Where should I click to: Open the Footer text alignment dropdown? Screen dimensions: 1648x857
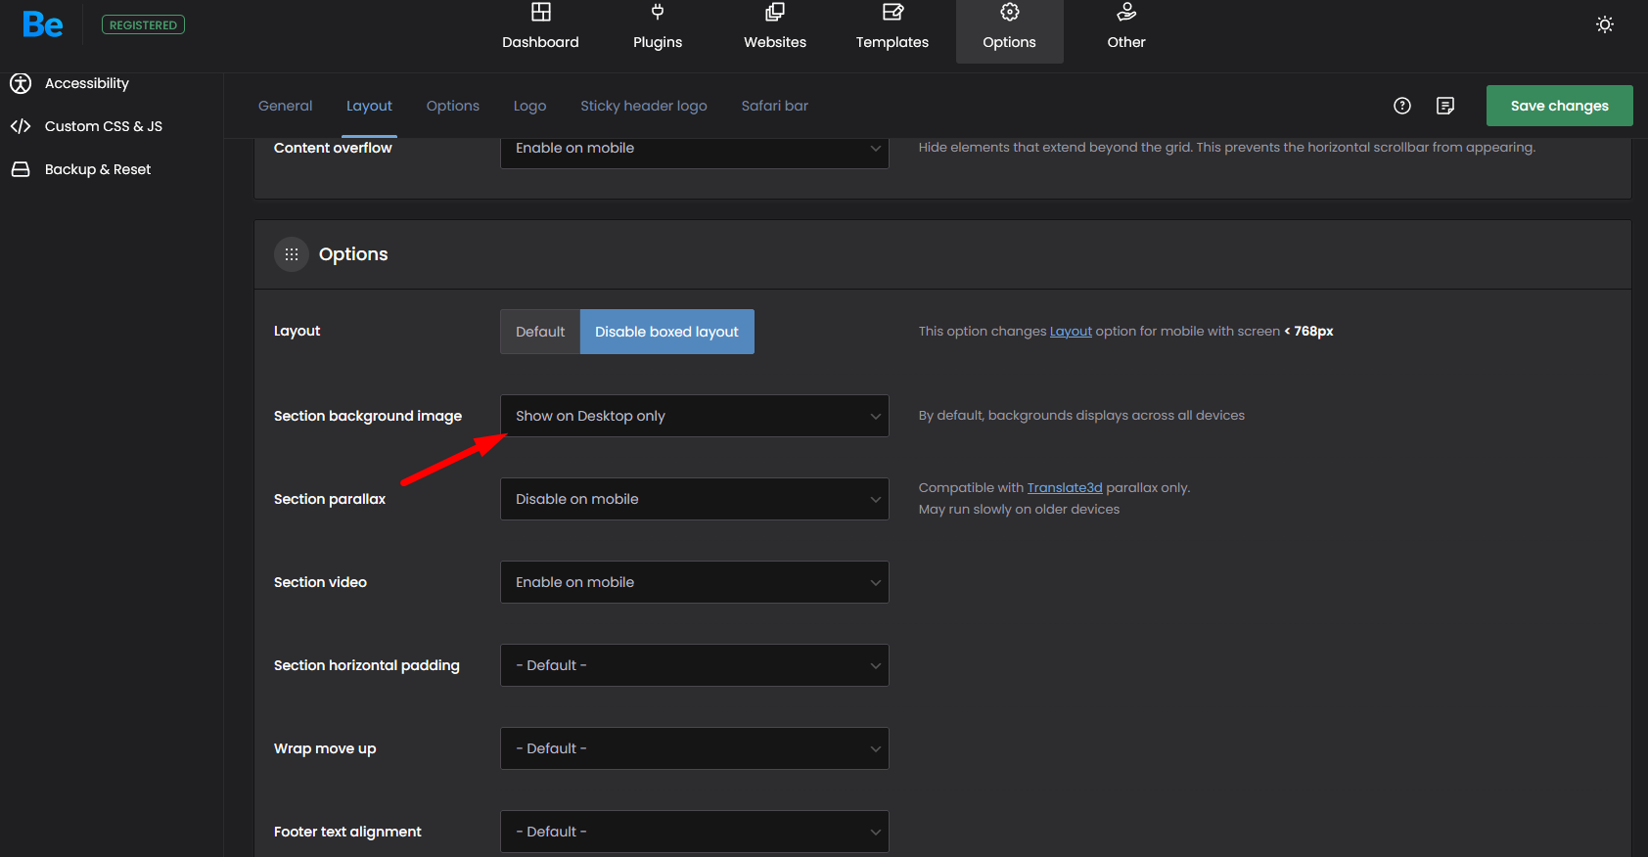pos(695,832)
